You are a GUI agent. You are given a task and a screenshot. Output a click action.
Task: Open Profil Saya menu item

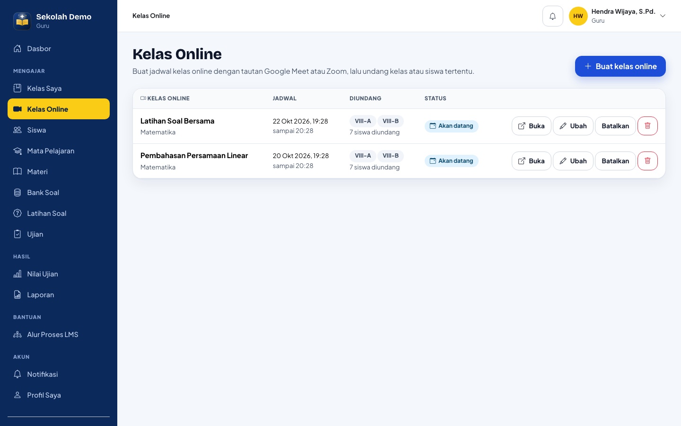point(59,395)
